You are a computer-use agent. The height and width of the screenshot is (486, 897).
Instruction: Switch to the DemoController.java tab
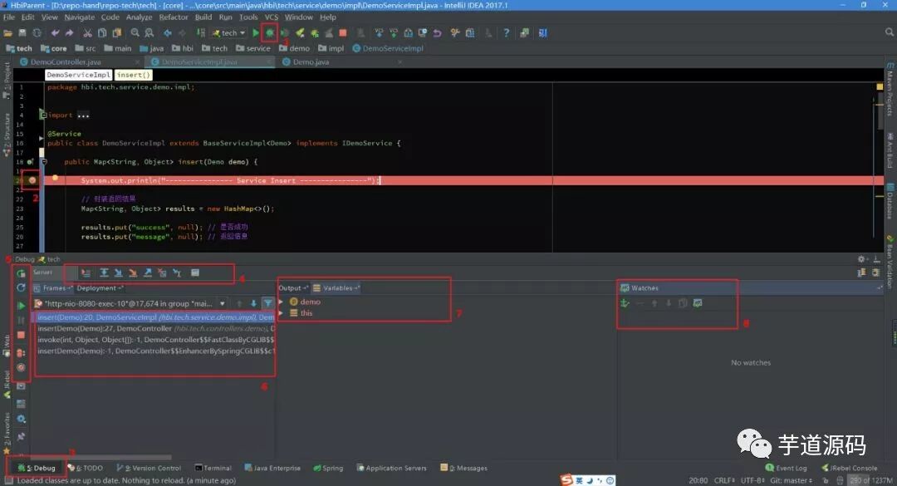click(66, 61)
